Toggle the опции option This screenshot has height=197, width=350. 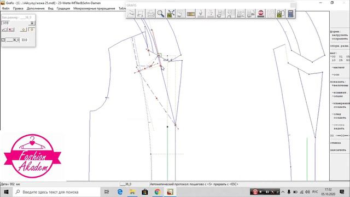[337, 96]
